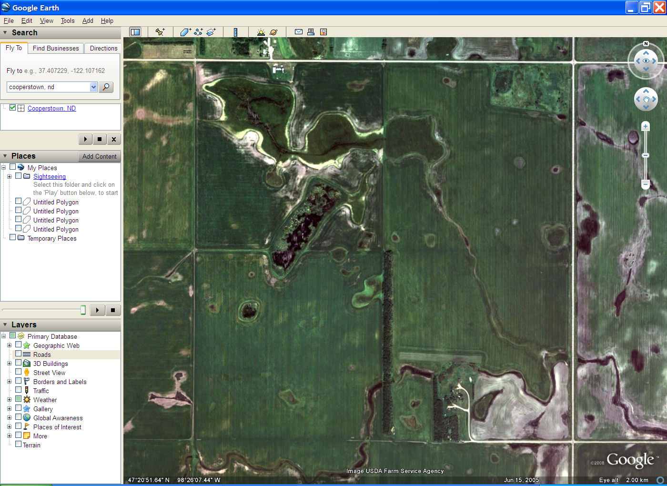
Task: Click the Add Content button
Action: click(x=99, y=156)
